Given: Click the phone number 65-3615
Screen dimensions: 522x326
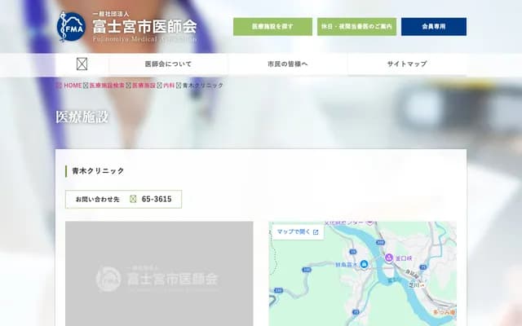Looking at the screenshot, I should (157, 199).
